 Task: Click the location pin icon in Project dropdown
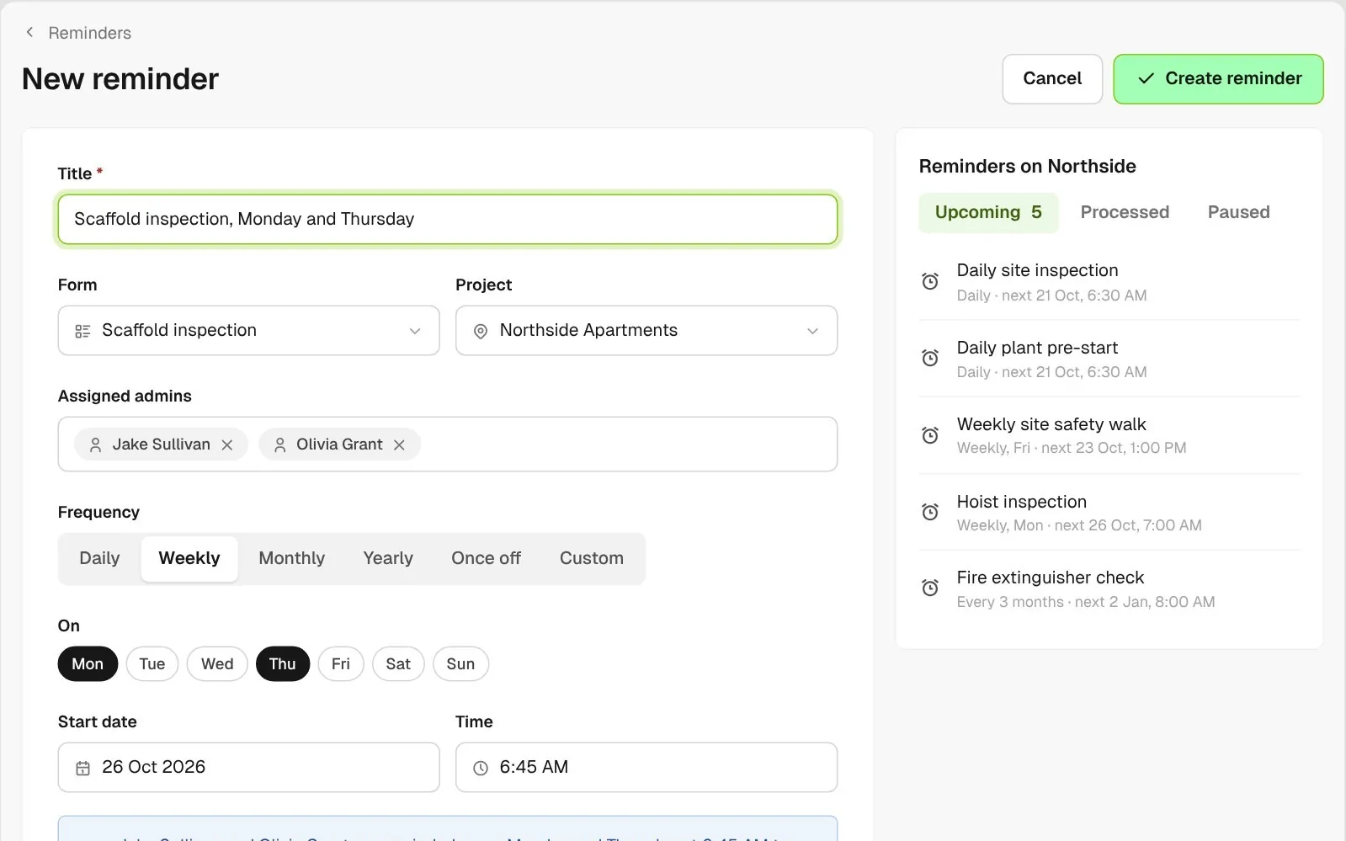[481, 331]
